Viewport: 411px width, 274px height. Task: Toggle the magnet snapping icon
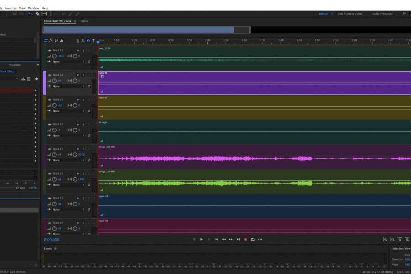88,41
